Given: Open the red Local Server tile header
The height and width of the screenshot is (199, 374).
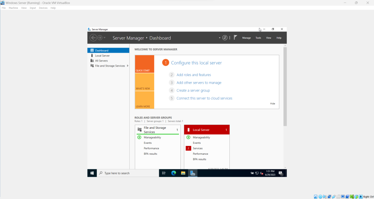Looking at the screenshot, I should (x=207, y=130).
